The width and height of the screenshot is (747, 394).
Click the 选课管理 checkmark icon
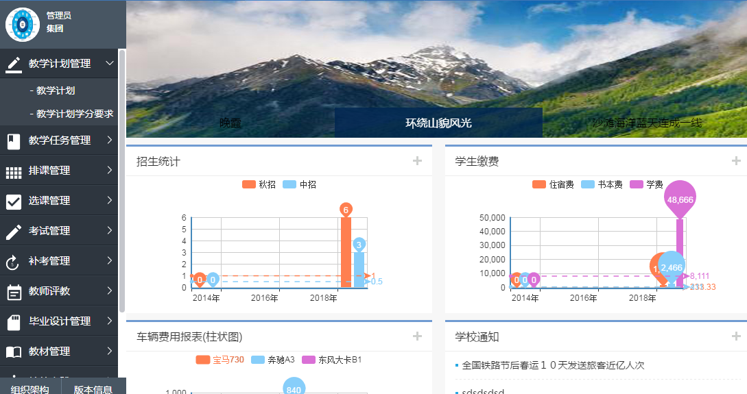(14, 201)
